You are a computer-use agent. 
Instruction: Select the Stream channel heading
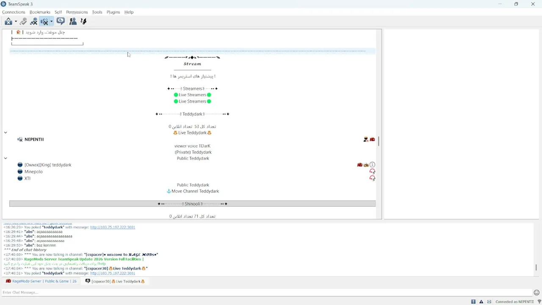[192, 64]
